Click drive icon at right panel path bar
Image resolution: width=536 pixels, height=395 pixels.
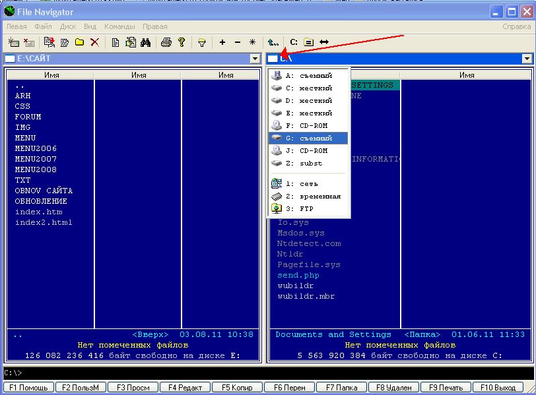273,59
